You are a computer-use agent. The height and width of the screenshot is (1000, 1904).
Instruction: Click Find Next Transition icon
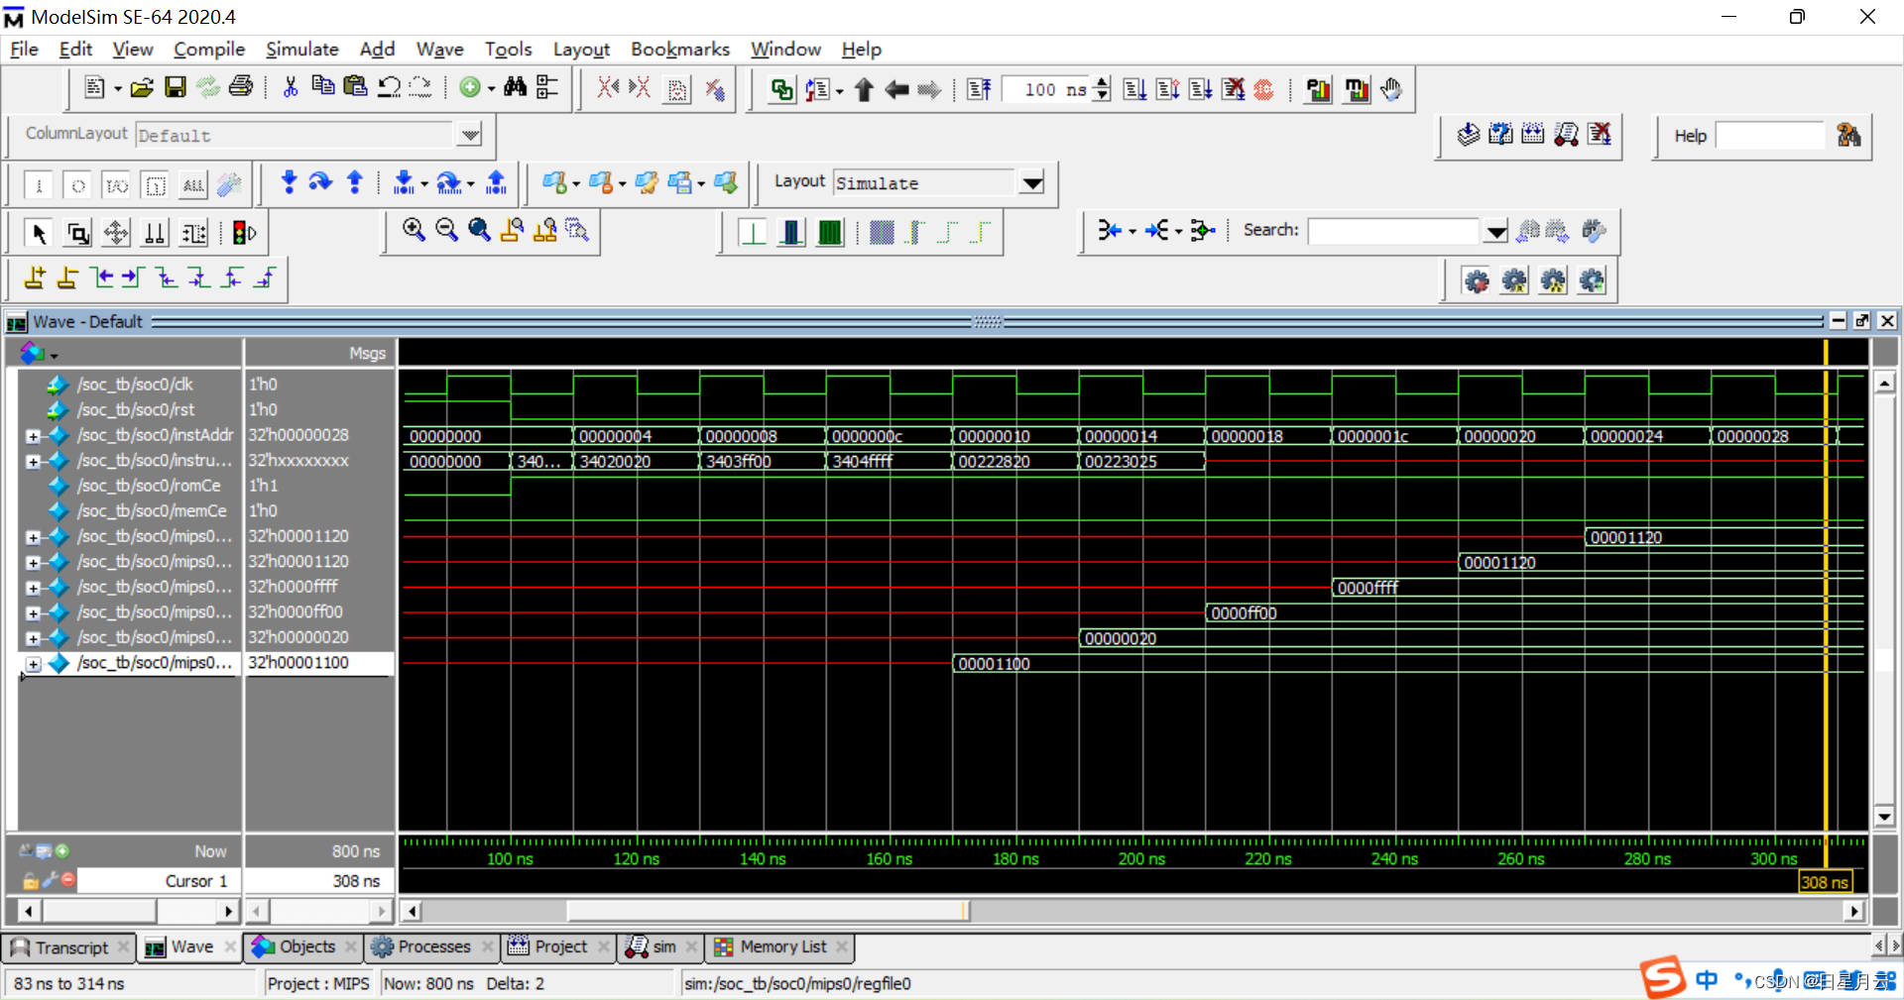tap(133, 278)
